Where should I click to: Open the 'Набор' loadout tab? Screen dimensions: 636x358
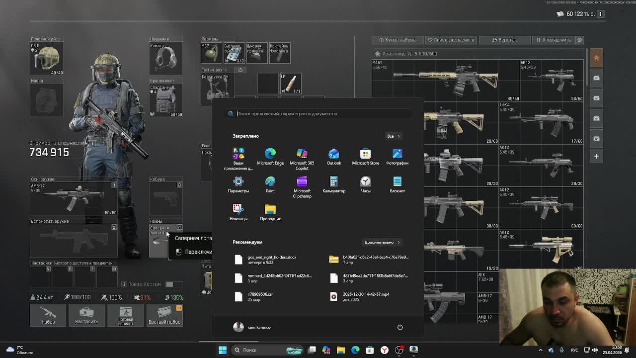48,315
